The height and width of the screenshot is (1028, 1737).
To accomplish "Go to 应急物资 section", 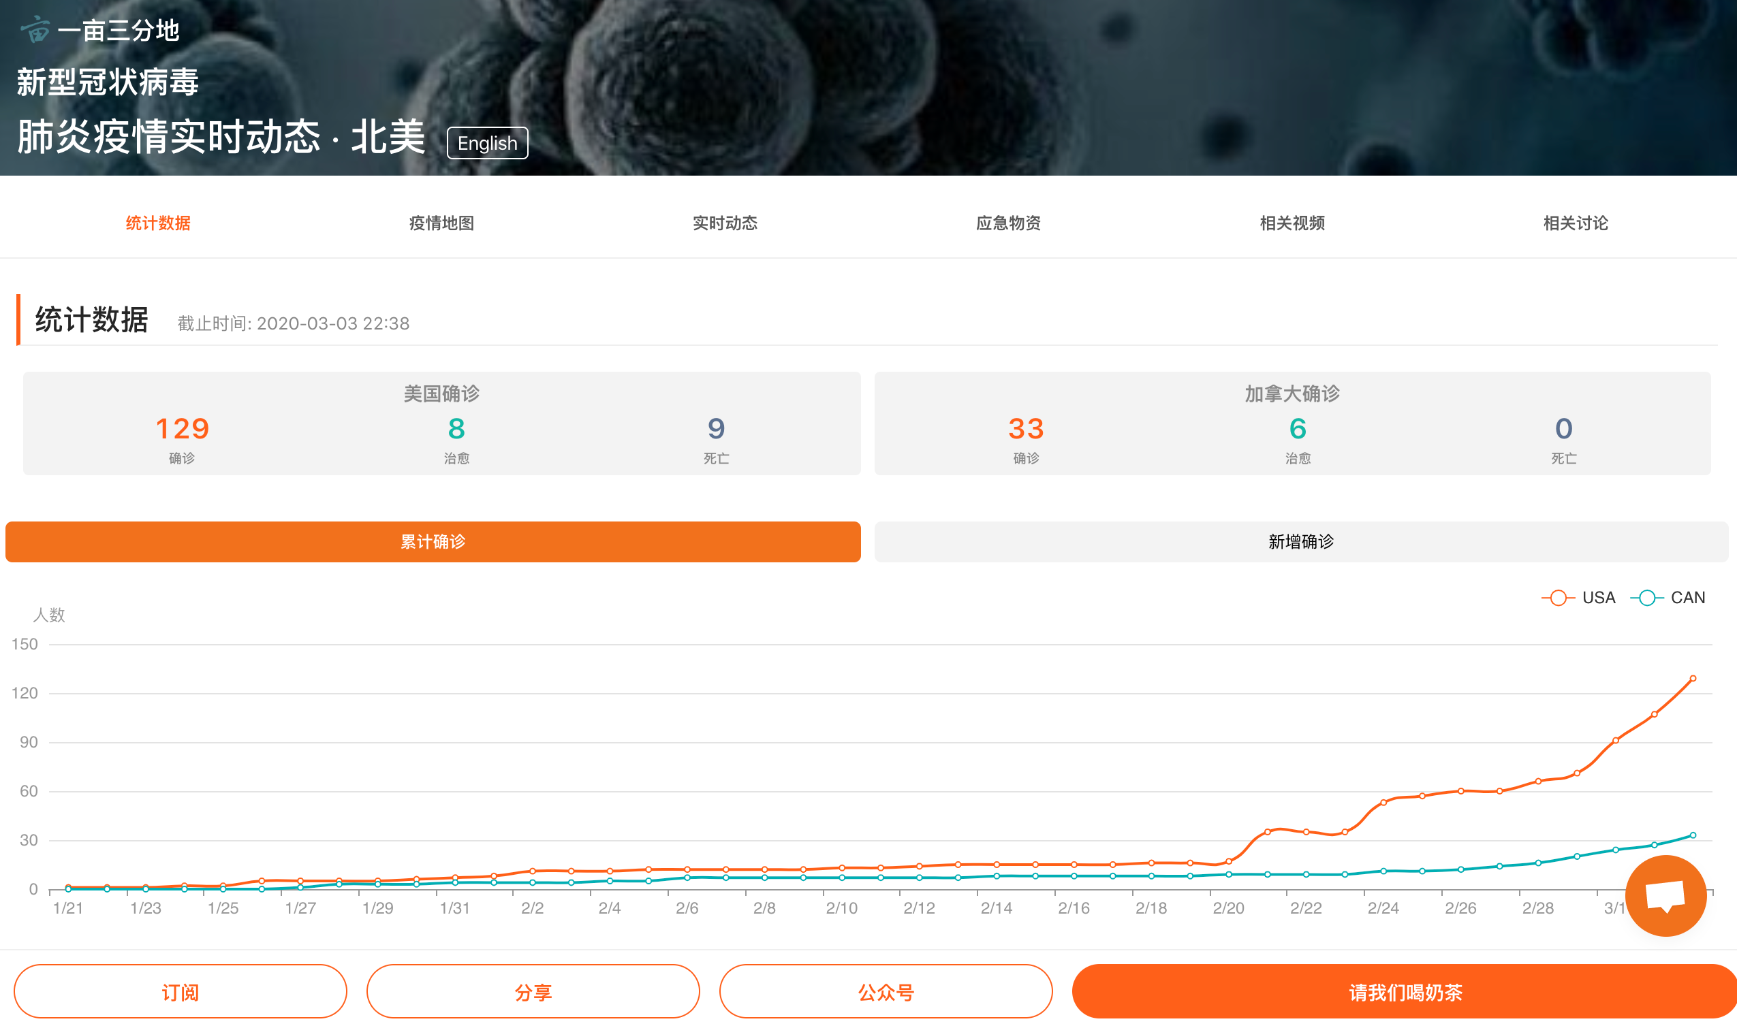I will (1009, 223).
